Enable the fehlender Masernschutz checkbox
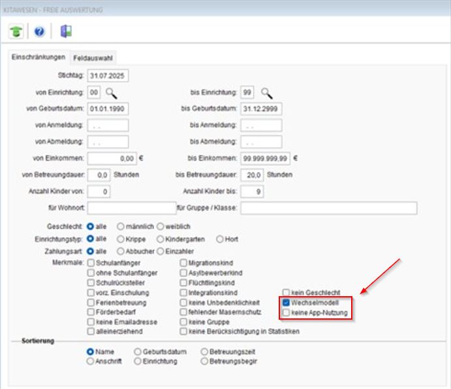This screenshot has width=451, height=389. pyautogui.click(x=183, y=313)
